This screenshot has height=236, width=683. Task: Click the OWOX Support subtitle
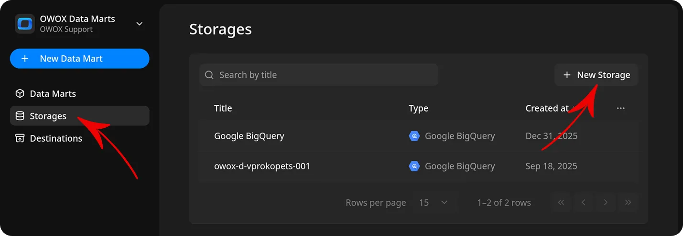click(66, 30)
